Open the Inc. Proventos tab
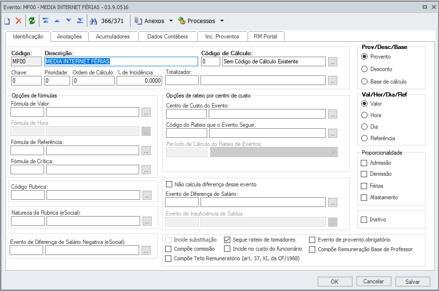Screen dimensions: 439x291 click(222, 36)
